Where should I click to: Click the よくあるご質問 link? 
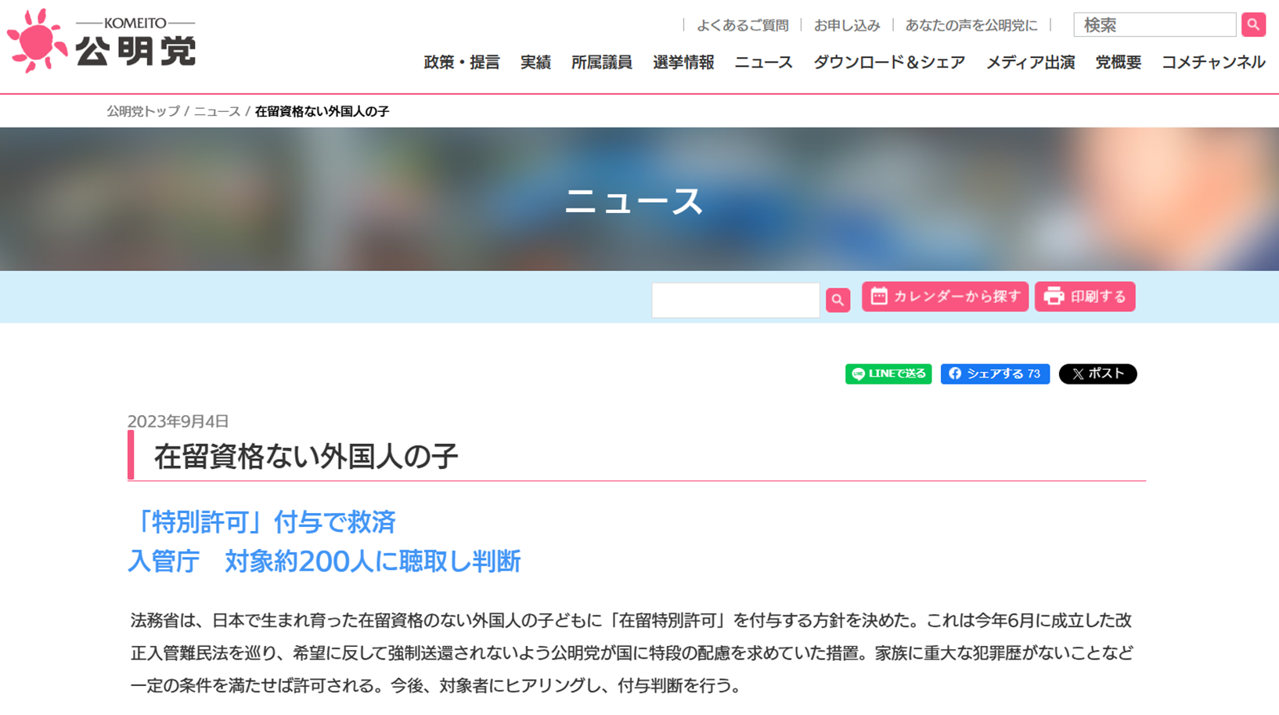(742, 24)
